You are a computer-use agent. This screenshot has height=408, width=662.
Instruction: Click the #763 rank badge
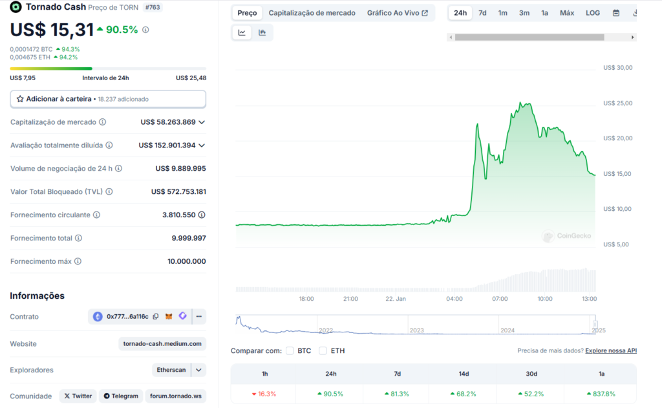(x=153, y=7)
